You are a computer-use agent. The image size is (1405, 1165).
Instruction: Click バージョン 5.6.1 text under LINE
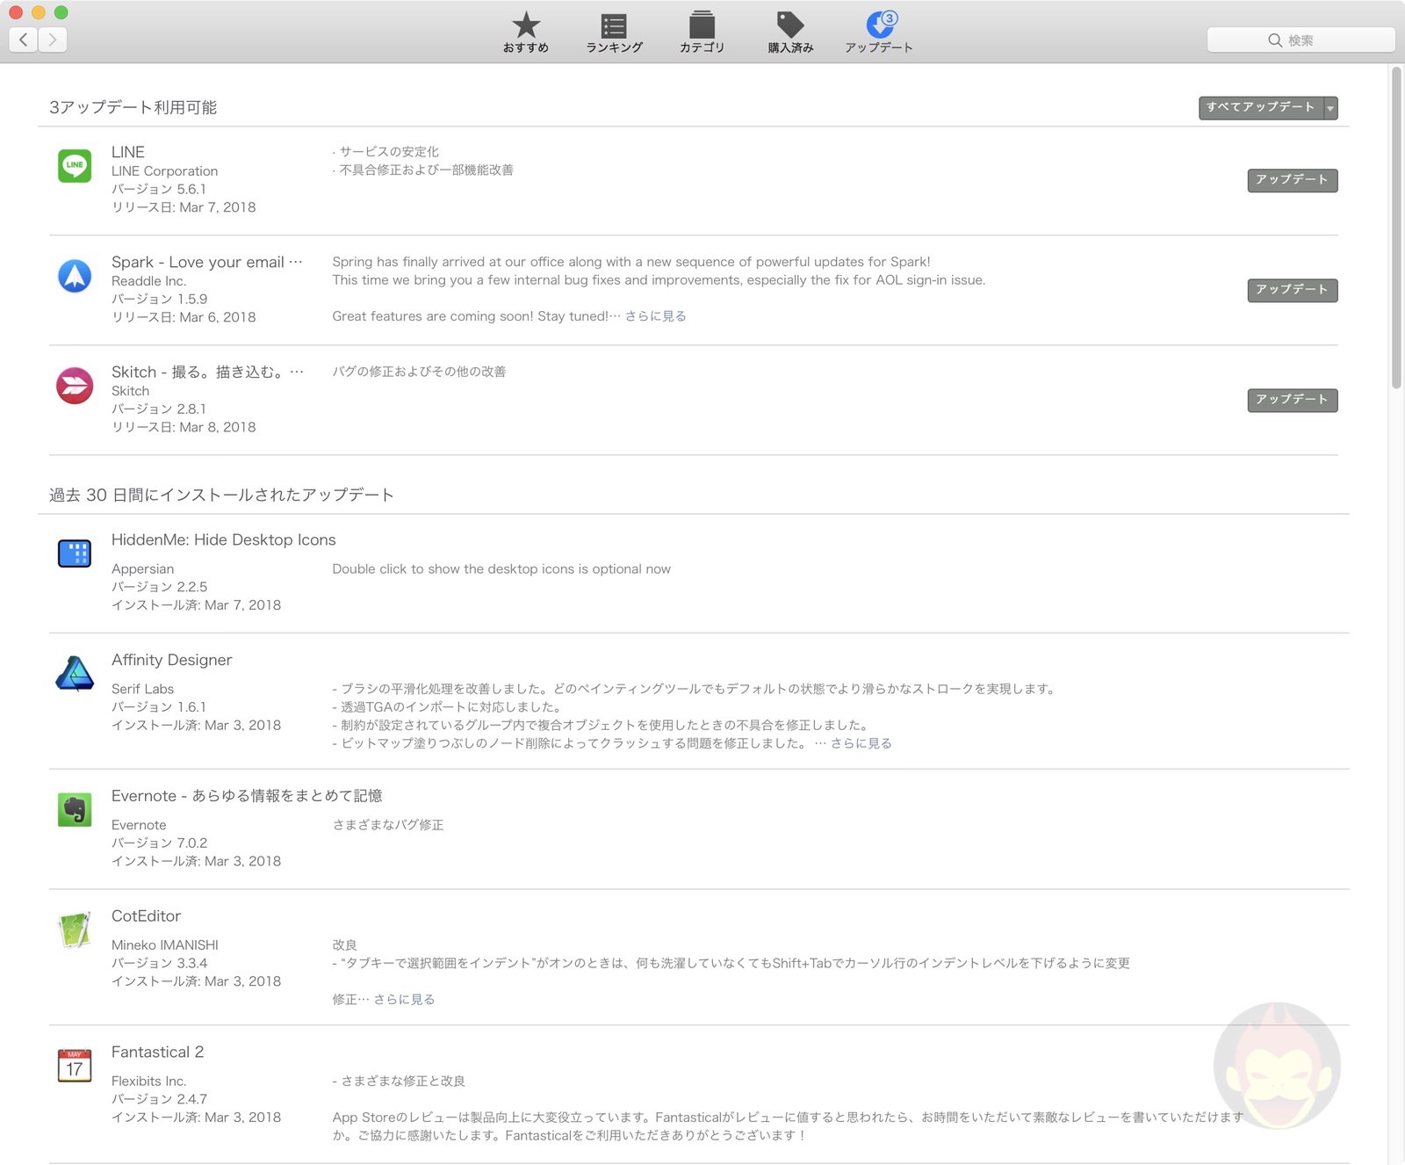click(159, 189)
